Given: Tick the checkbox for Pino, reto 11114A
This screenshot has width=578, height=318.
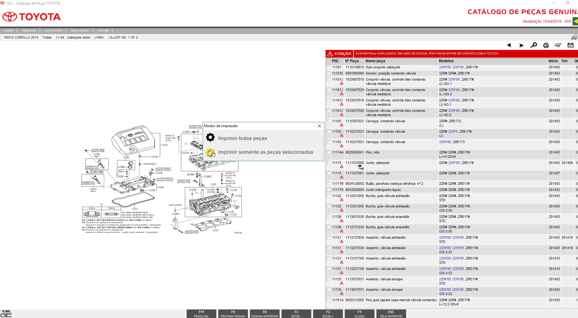Looking at the screenshot, I should coord(329,152).
